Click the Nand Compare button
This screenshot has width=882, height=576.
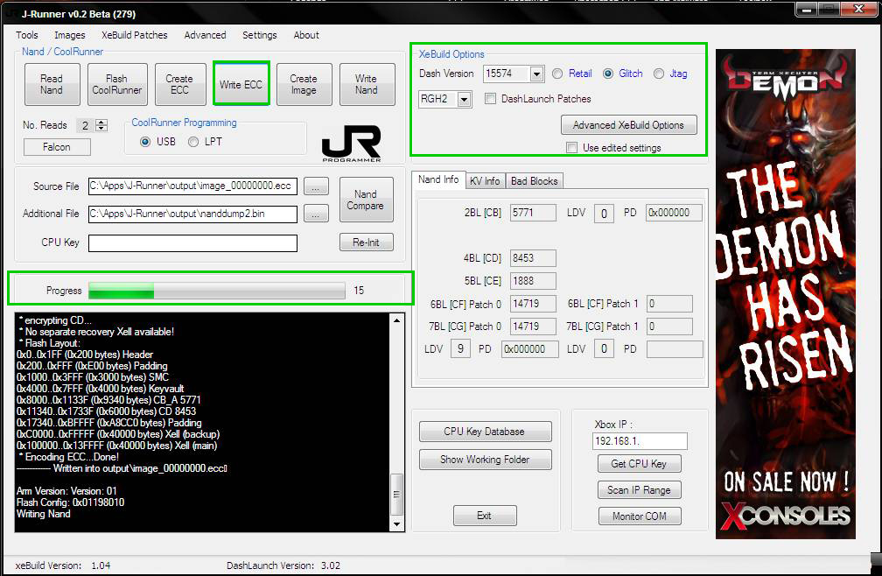click(x=366, y=200)
